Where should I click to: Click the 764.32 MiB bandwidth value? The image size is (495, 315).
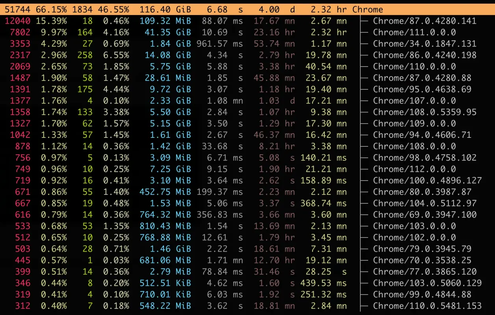click(166, 215)
